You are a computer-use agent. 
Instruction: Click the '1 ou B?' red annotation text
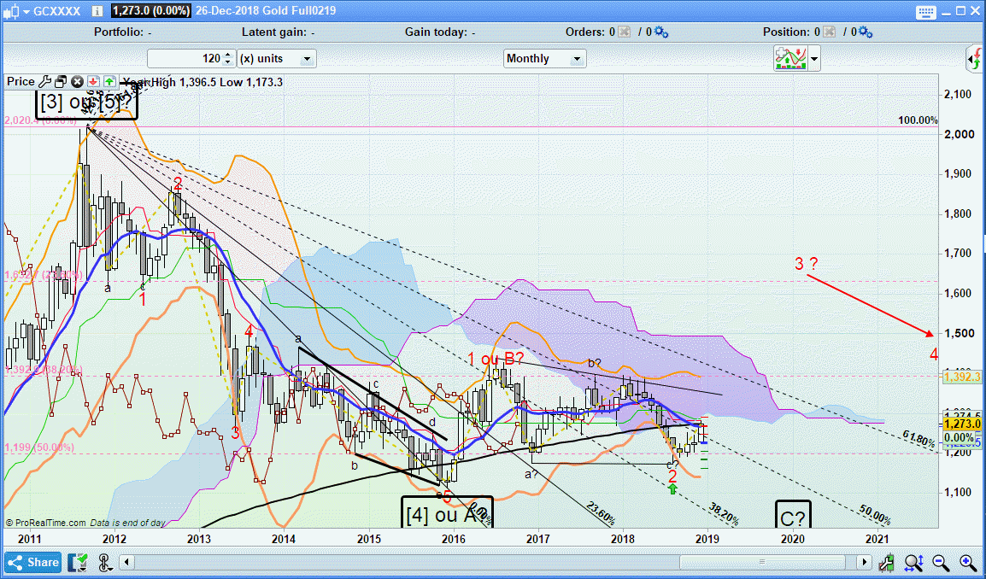click(496, 359)
